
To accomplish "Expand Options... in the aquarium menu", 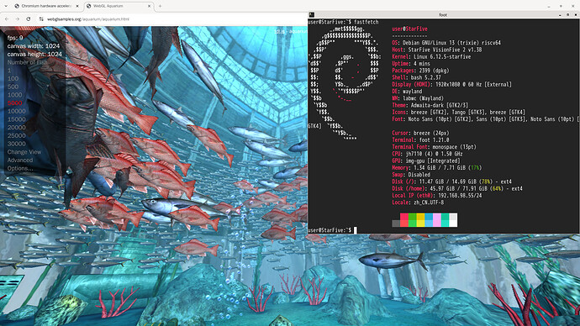I will [20, 168].
